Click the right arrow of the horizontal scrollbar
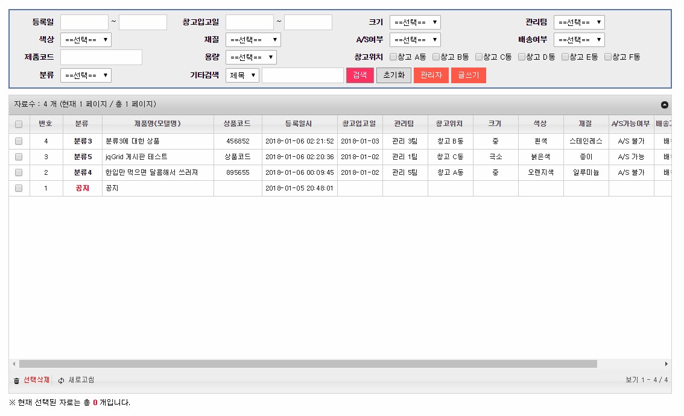The image size is (684, 416). [666, 364]
